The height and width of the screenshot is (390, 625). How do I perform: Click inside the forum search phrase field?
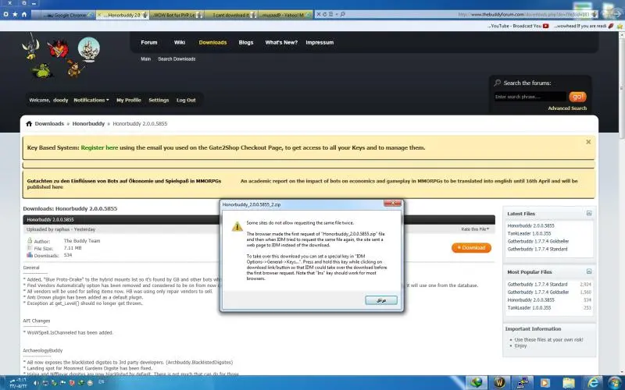530,97
